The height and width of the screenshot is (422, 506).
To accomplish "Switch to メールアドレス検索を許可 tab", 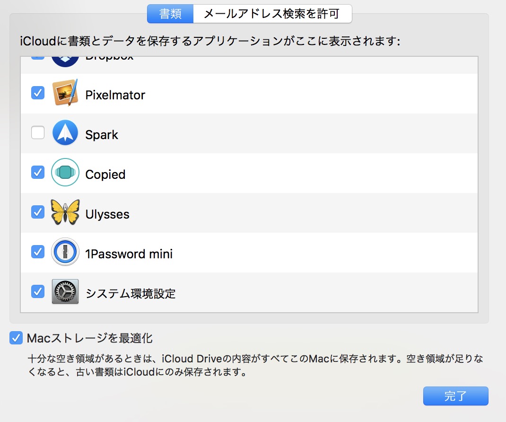I will [272, 14].
